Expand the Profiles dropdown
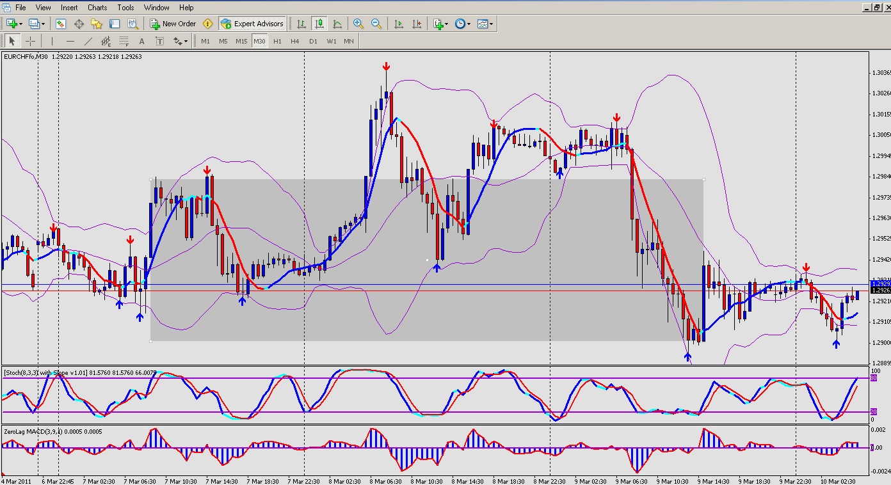 pos(42,24)
